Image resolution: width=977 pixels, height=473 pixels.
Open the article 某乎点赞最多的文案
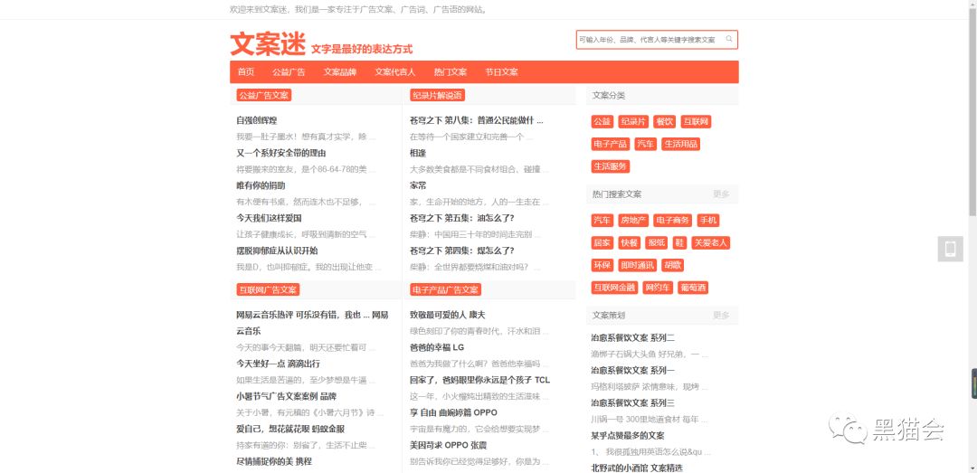[628, 436]
